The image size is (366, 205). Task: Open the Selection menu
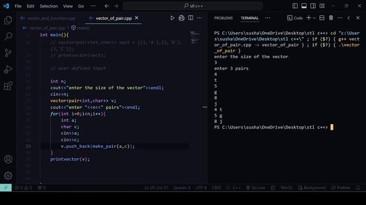[x=49, y=6]
